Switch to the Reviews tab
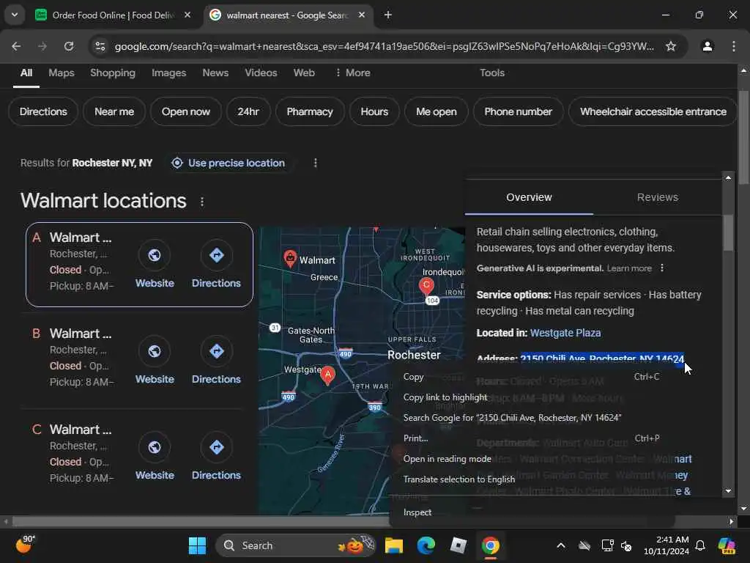 (x=658, y=197)
